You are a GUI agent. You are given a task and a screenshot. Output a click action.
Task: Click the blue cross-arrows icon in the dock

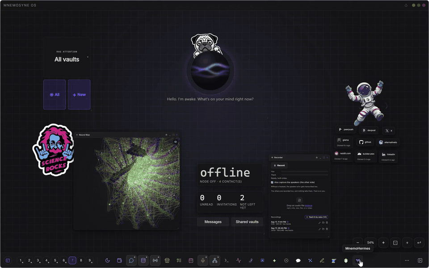coord(310,260)
